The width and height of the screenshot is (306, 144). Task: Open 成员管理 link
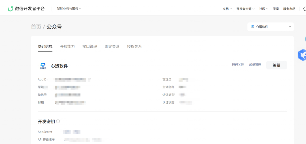click(x=255, y=65)
